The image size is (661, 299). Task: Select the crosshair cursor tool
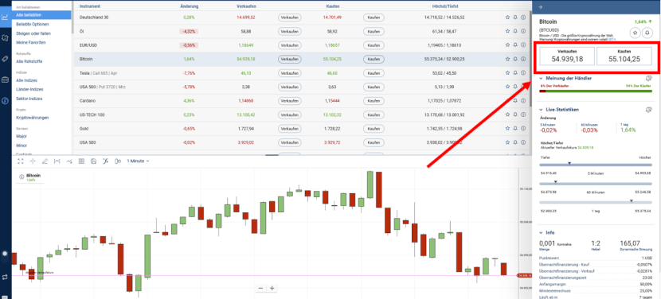tap(33, 161)
